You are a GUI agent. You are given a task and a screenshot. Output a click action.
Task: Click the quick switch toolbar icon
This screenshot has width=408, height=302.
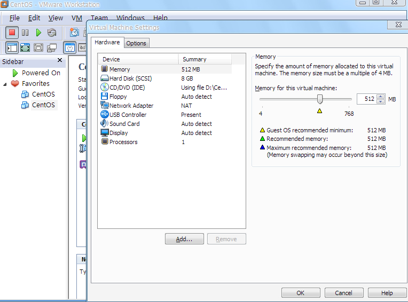38,47
